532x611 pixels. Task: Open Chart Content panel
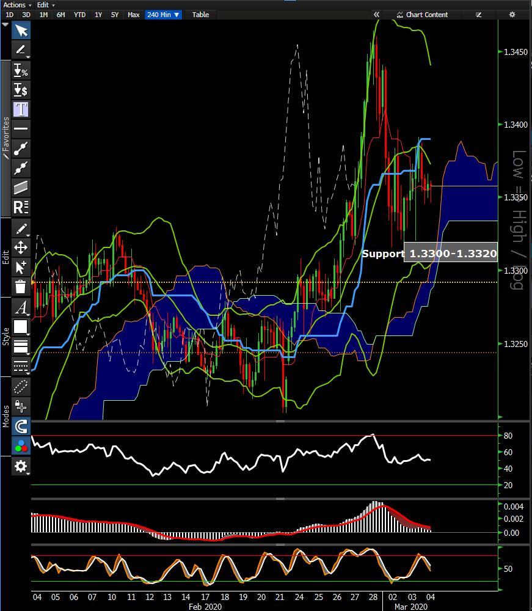click(x=422, y=15)
